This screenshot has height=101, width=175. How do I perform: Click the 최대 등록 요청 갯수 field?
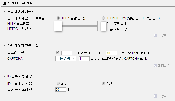pyautogui.click(x=61, y=89)
